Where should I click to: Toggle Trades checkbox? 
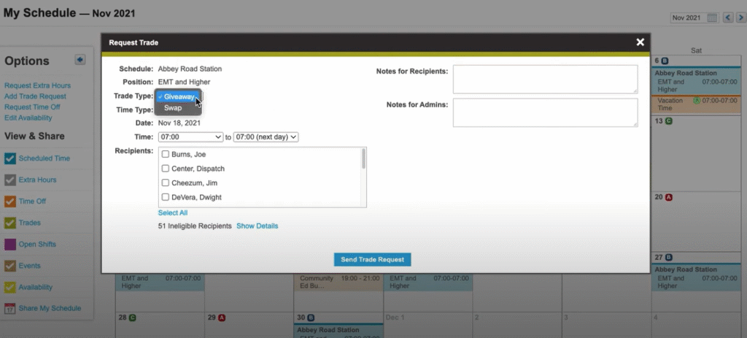coord(10,223)
